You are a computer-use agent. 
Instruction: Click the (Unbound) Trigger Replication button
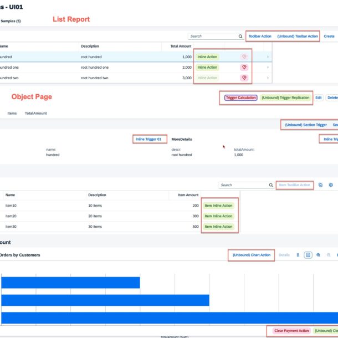click(x=285, y=98)
